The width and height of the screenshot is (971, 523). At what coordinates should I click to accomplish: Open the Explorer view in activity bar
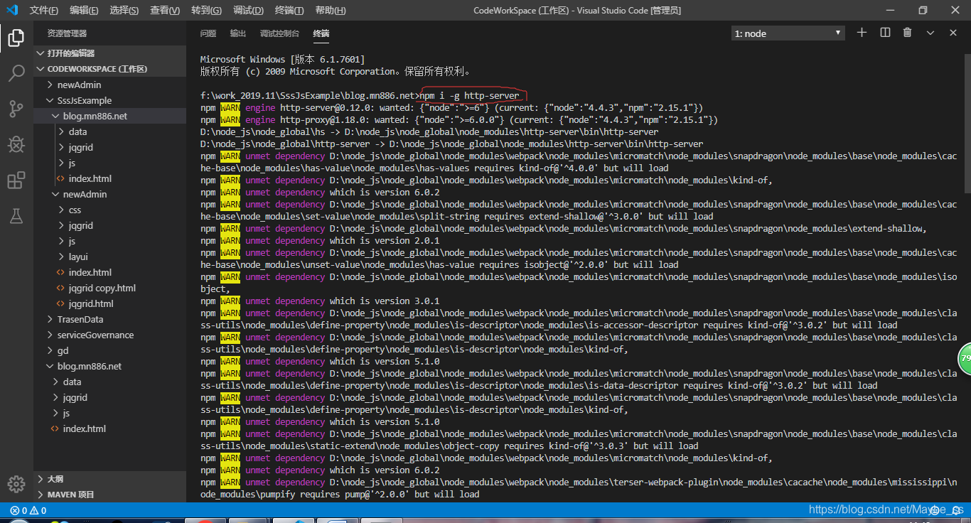pos(16,37)
